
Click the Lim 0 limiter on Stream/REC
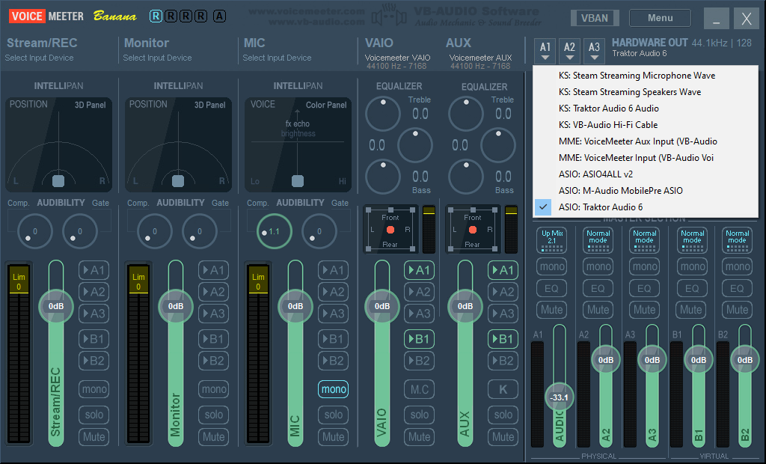coord(19,281)
